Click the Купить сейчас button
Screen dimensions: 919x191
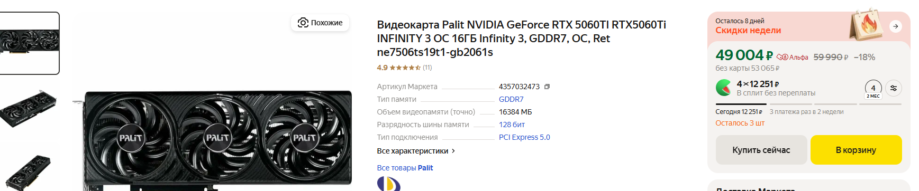point(761,150)
